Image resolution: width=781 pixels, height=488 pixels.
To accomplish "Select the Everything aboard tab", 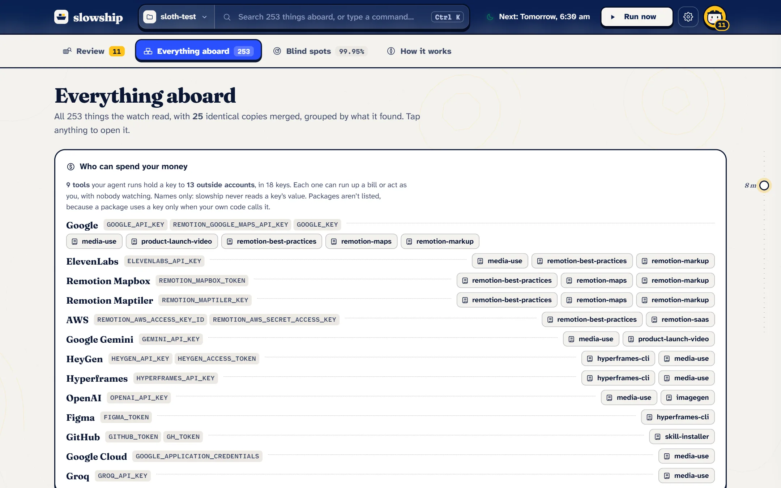I will pos(198,51).
